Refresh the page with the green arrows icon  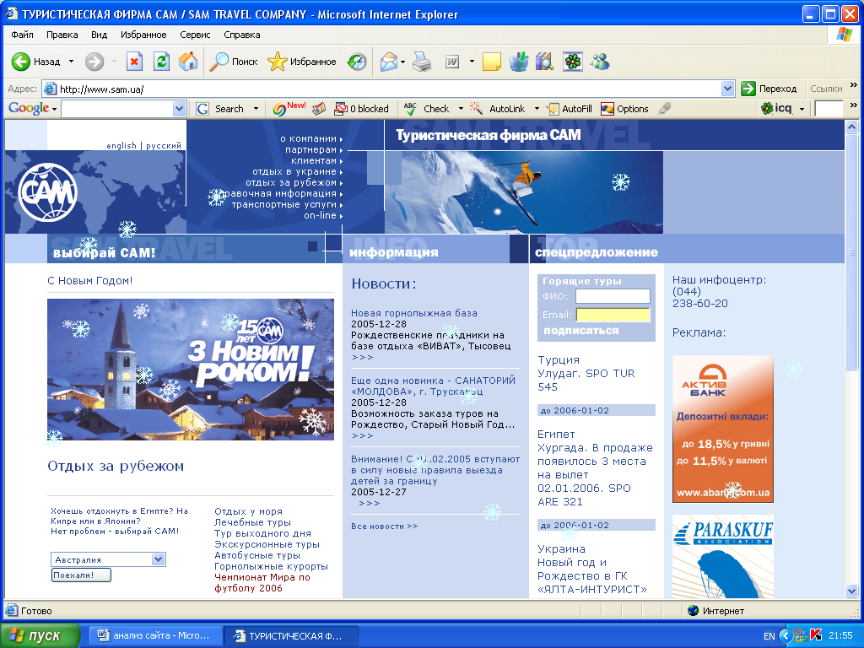(161, 62)
